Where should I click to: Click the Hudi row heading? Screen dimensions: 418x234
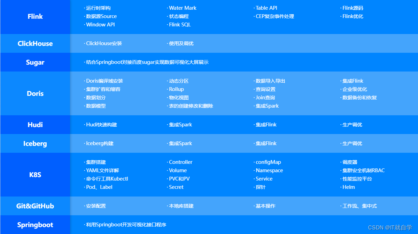(35, 125)
